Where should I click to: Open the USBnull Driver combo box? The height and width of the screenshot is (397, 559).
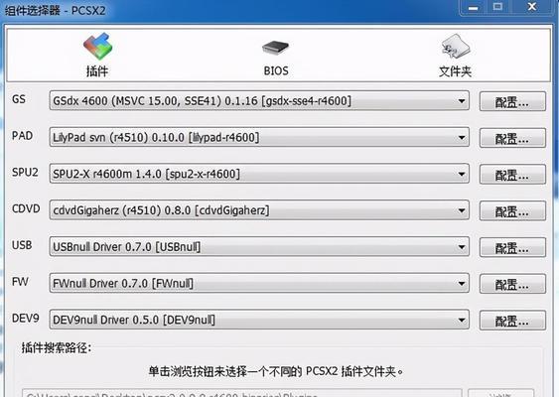259,246
